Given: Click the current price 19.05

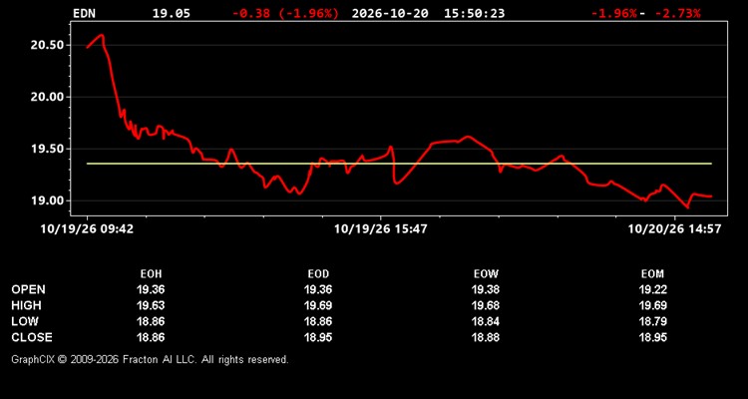Looking at the screenshot, I should [x=171, y=13].
